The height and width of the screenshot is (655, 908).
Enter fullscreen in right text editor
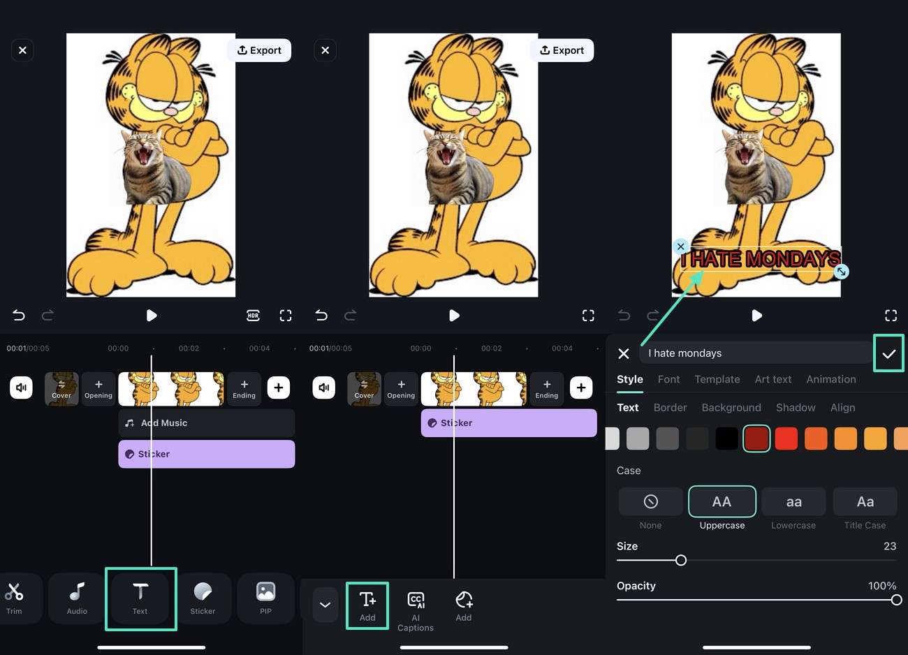pos(891,316)
